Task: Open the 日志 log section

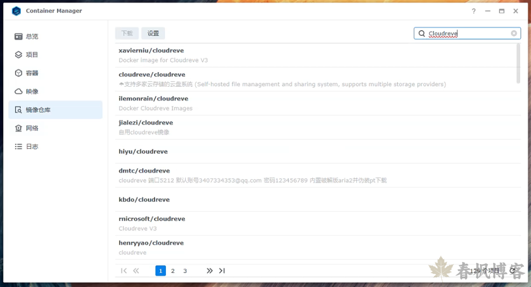Action: (x=55, y=146)
